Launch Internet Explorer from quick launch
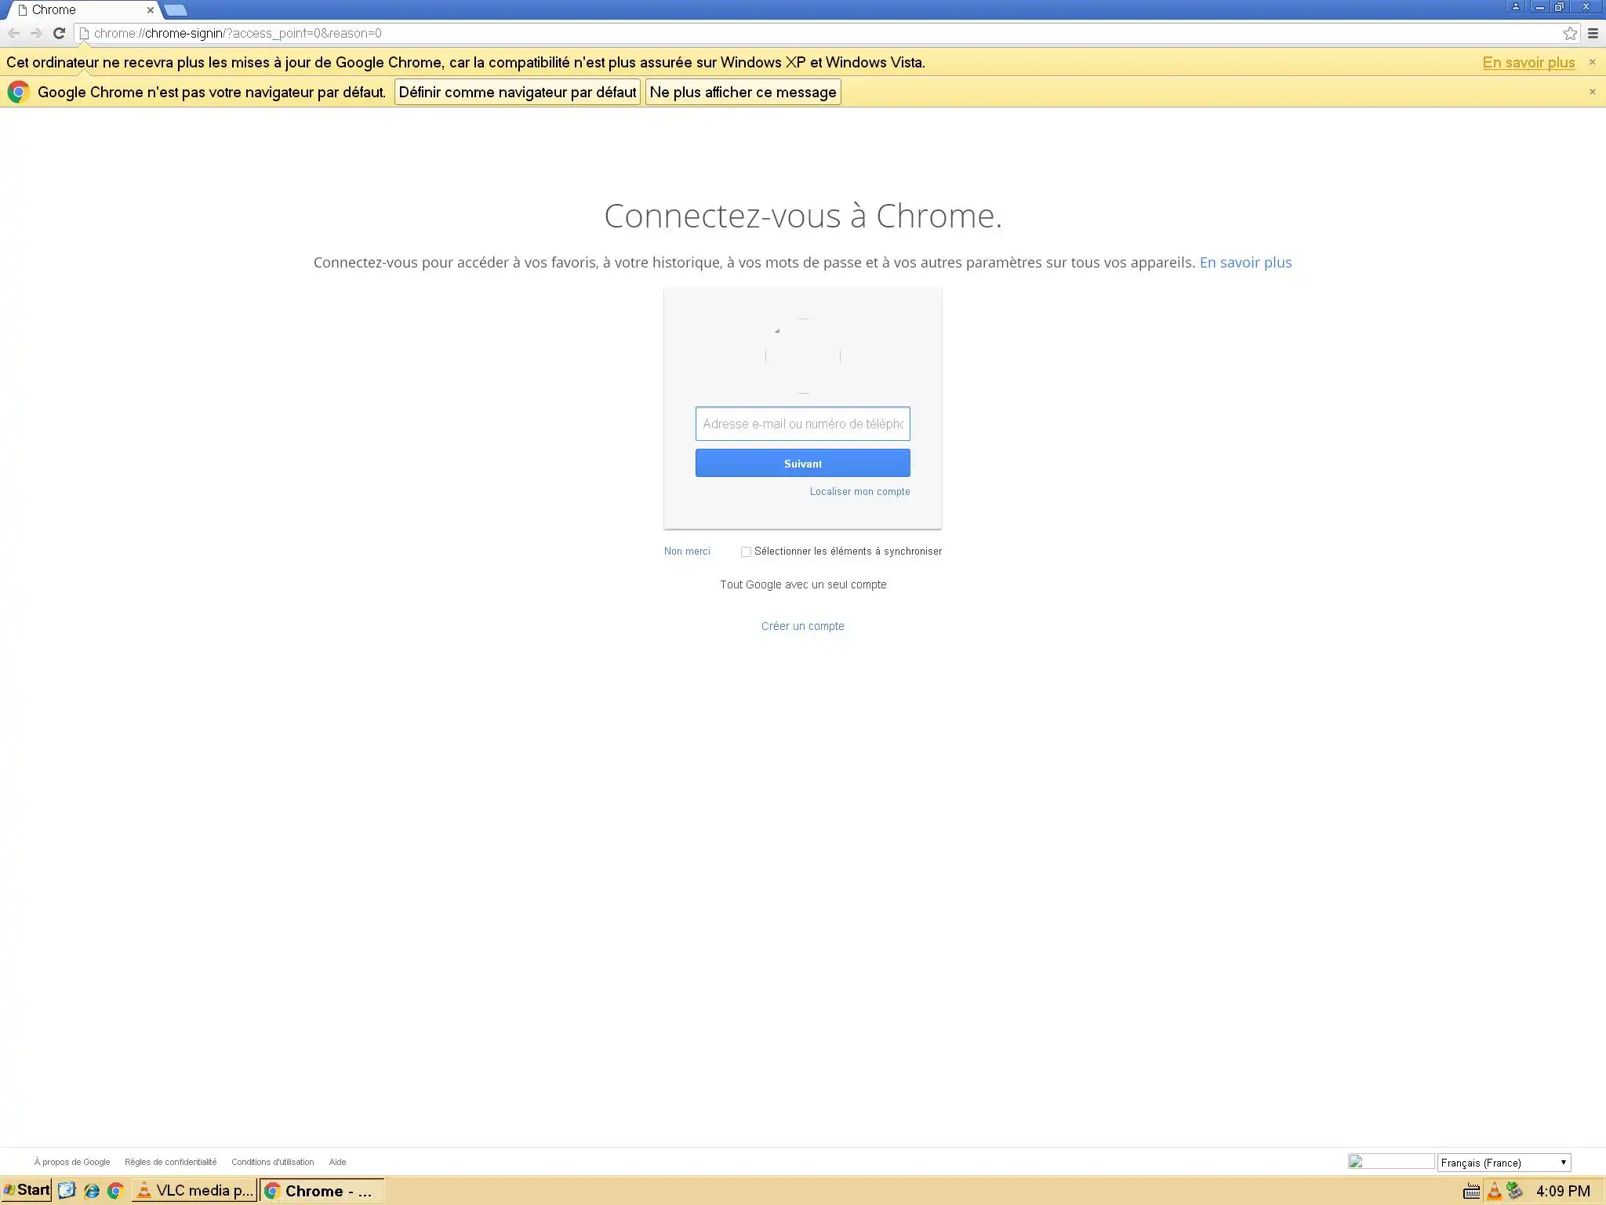Screen dimensions: 1606x1205 click(92, 1191)
